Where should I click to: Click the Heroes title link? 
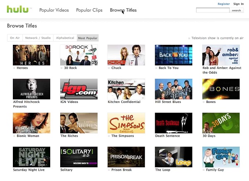pos(22,68)
